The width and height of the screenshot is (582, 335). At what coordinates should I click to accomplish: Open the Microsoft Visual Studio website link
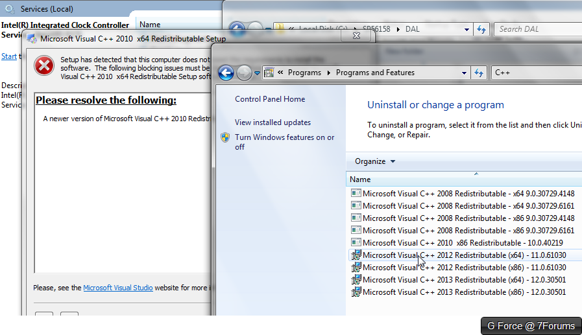(x=118, y=288)
